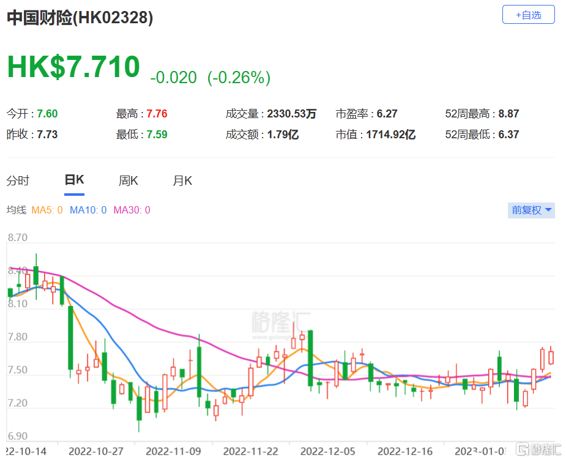Click the 成交量 value 2330.53万

click(292, 114)
